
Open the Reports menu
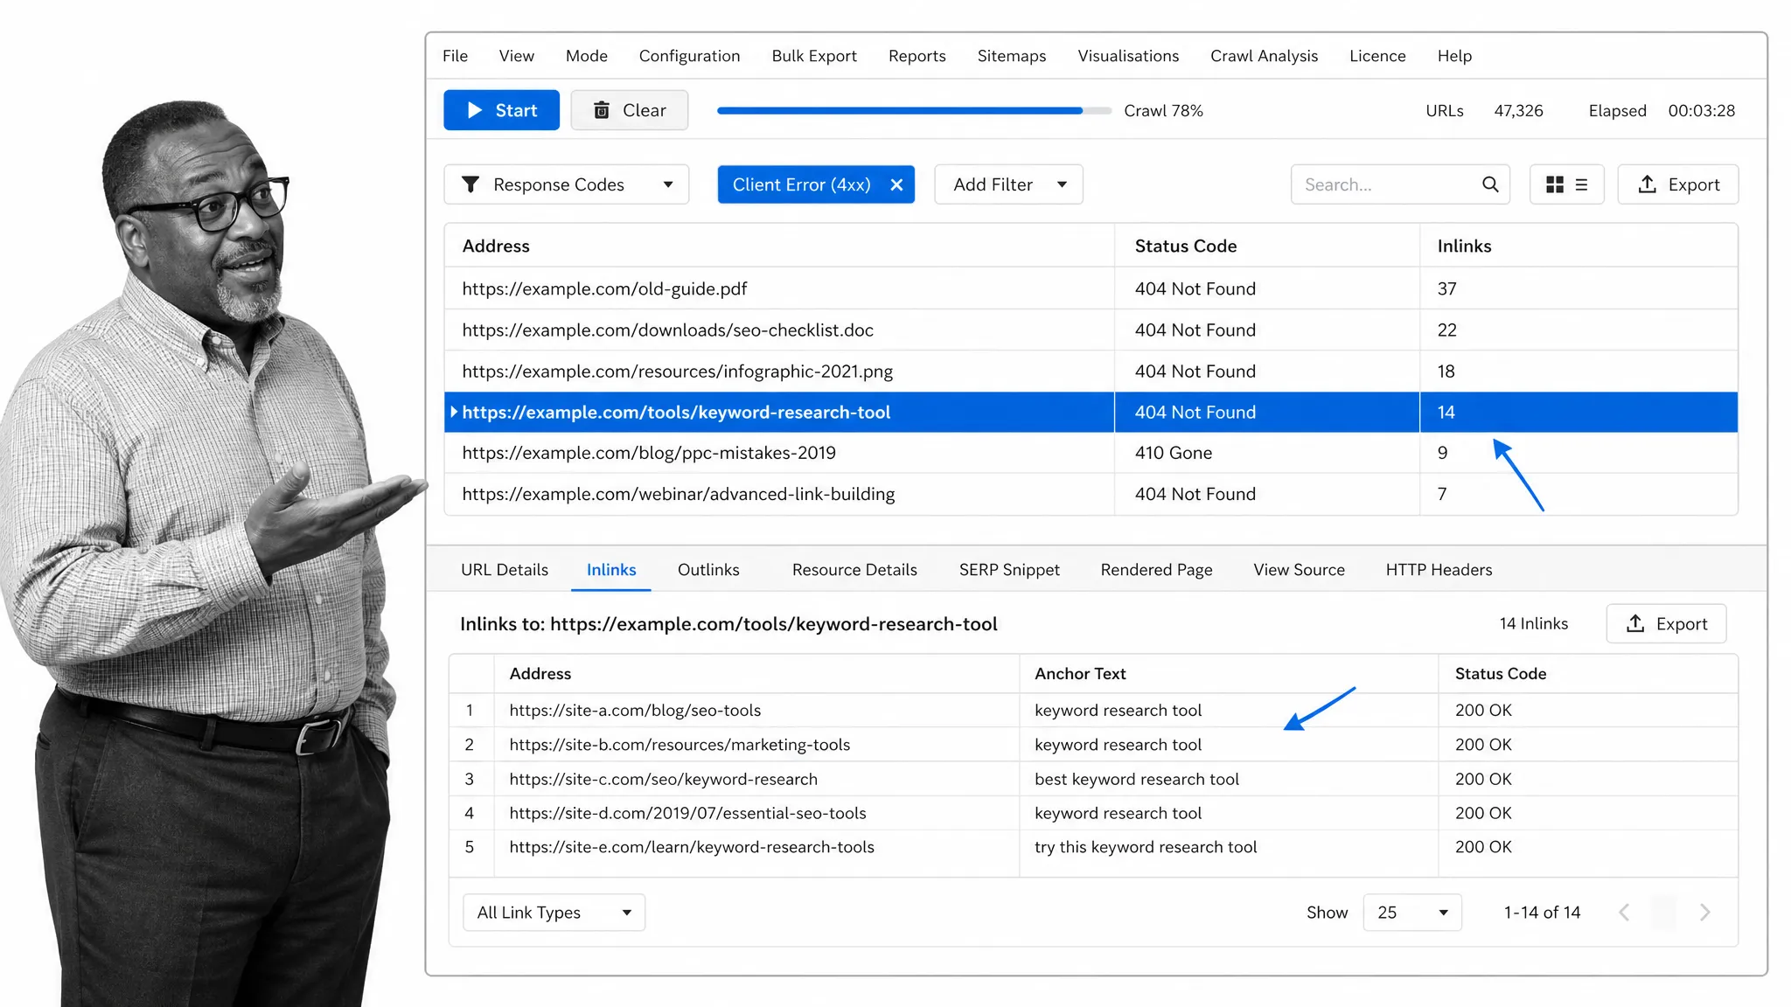click(916, 56)
